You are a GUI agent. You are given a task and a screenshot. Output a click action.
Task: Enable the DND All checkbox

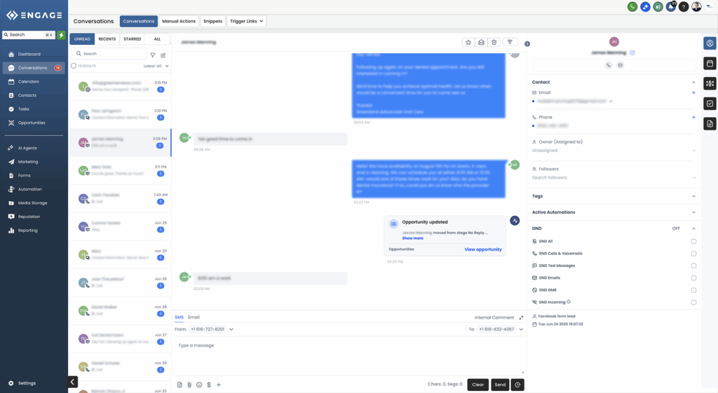pos(693,241)
